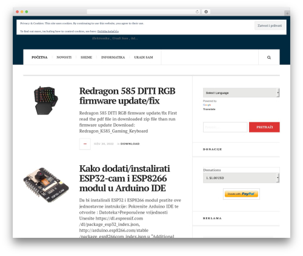303x256 pixels.
Task: Open the URADI SAM menu item
Action: [144, 57]
